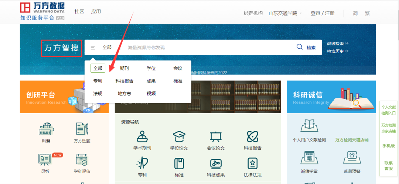The height and width of the screenshot is (184, 399).
Task: Expand 高级检索 advanced search
Action: (x=338, y=44)
